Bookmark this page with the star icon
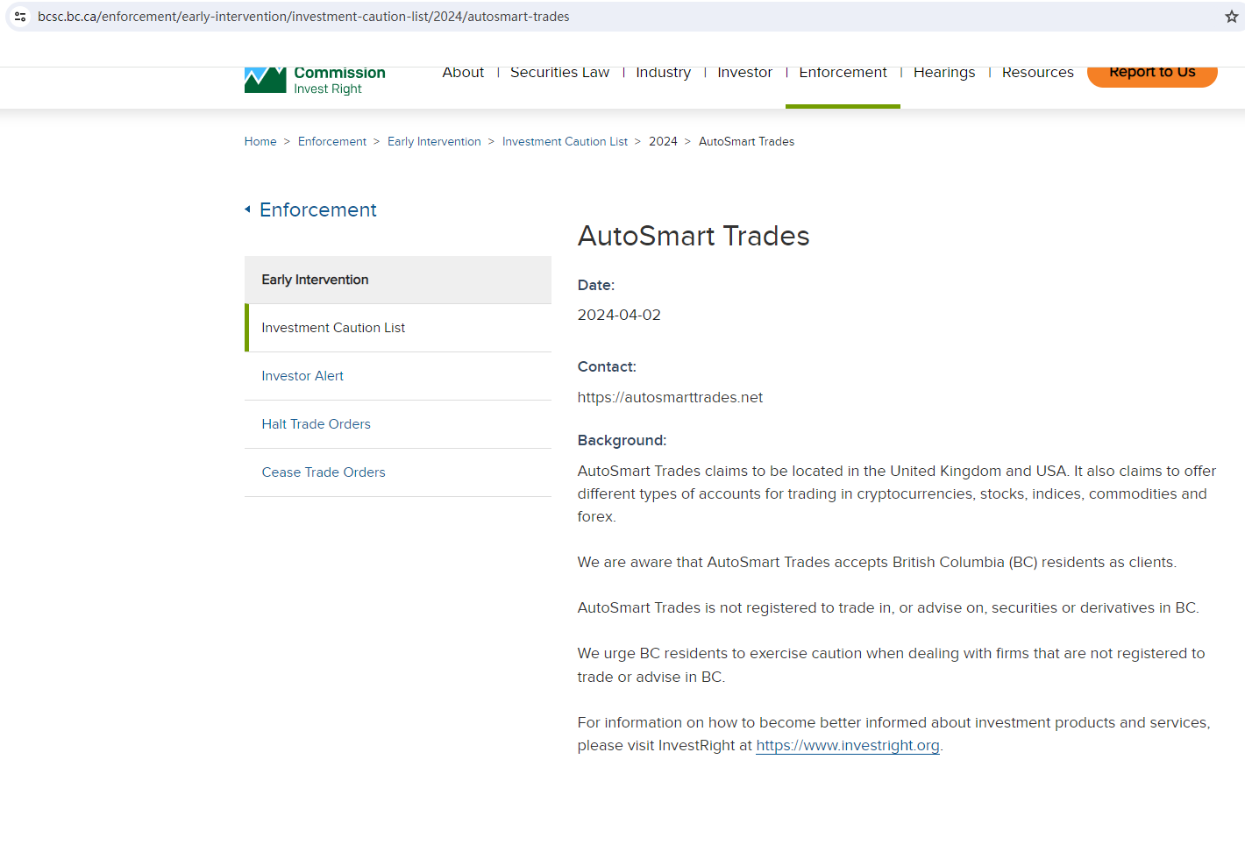Viewport: 1245px width, 866px height. pos(1231,17)
